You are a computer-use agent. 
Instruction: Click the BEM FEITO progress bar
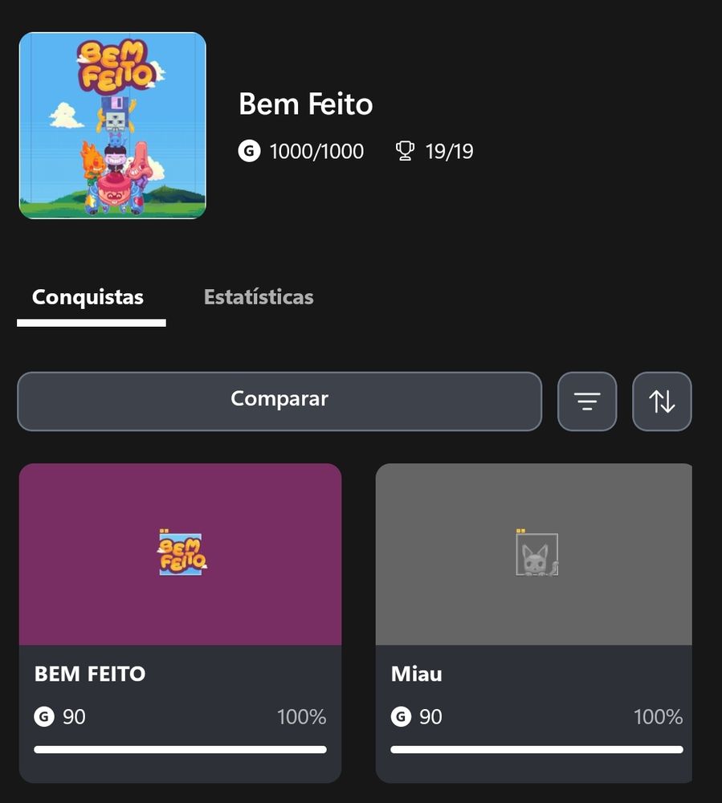click(x=180, y=749)
